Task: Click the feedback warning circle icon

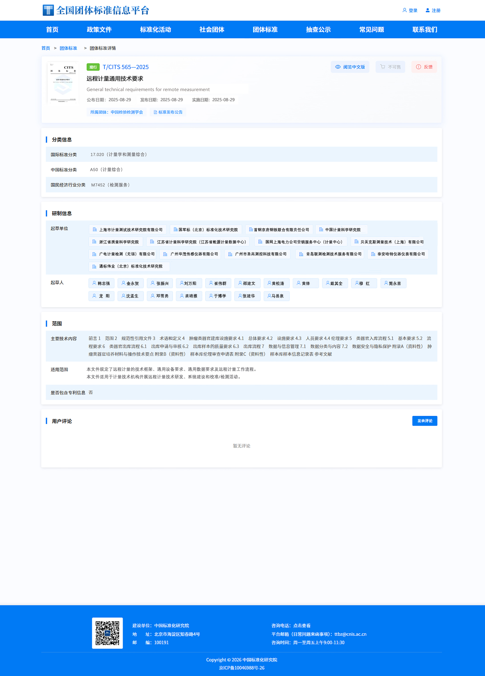Action: click(x=419, y=67)
